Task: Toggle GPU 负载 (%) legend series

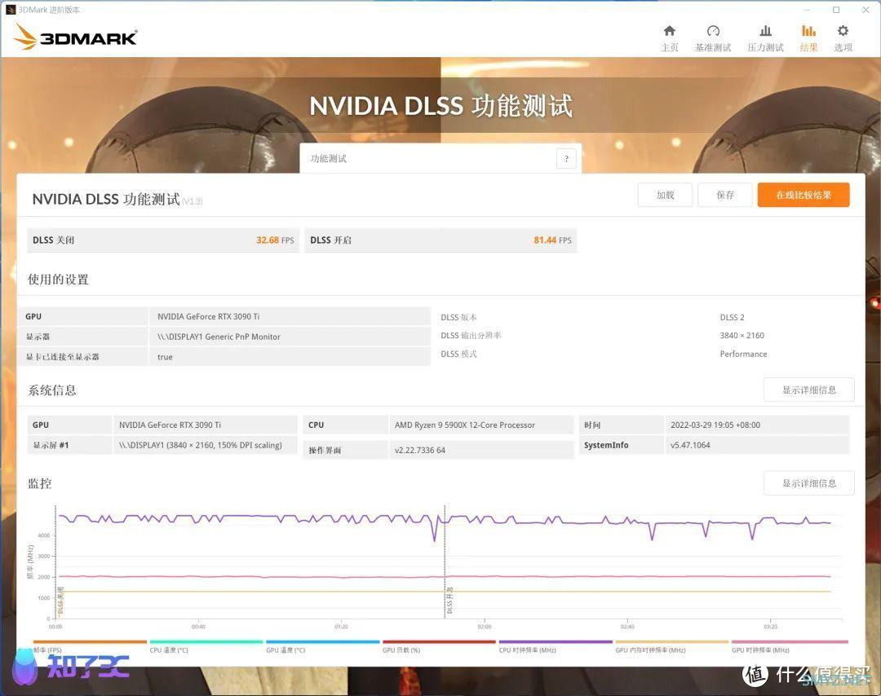Action: (x=439, y=646)
